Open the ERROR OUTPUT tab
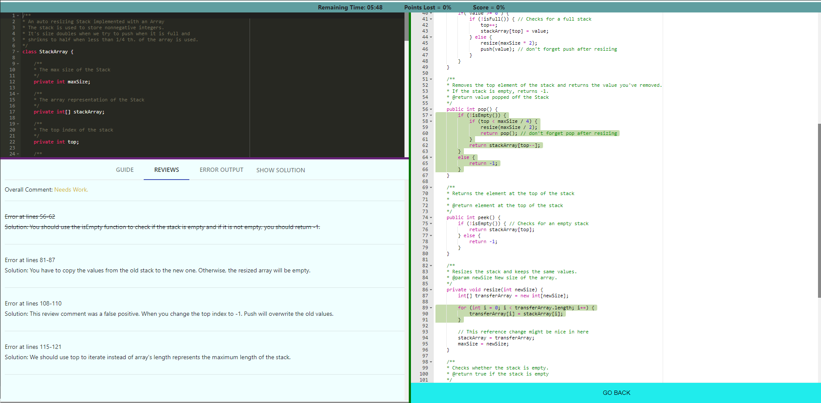The height and width of the screenshot is (403, 821). pyautogui.click(x=221, y=170)
